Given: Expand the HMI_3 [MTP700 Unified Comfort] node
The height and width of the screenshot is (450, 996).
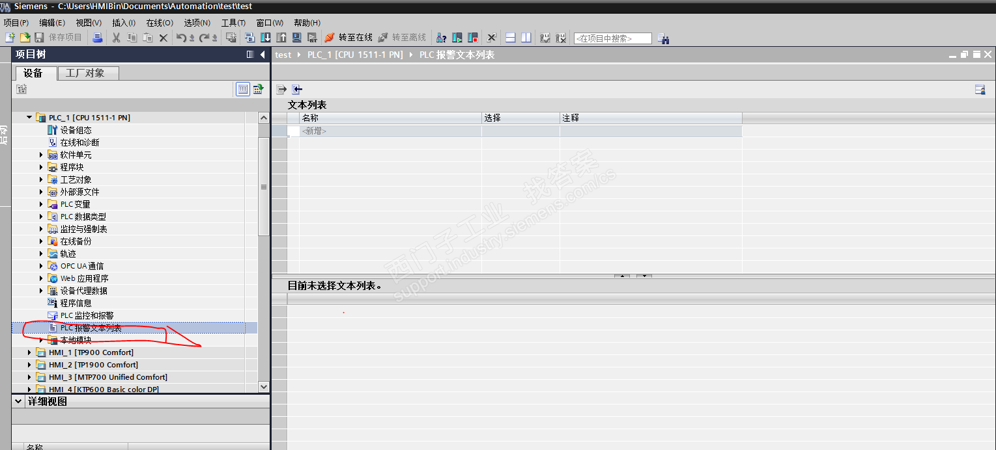Looking at the screenshot, I should tap(29, 377).
